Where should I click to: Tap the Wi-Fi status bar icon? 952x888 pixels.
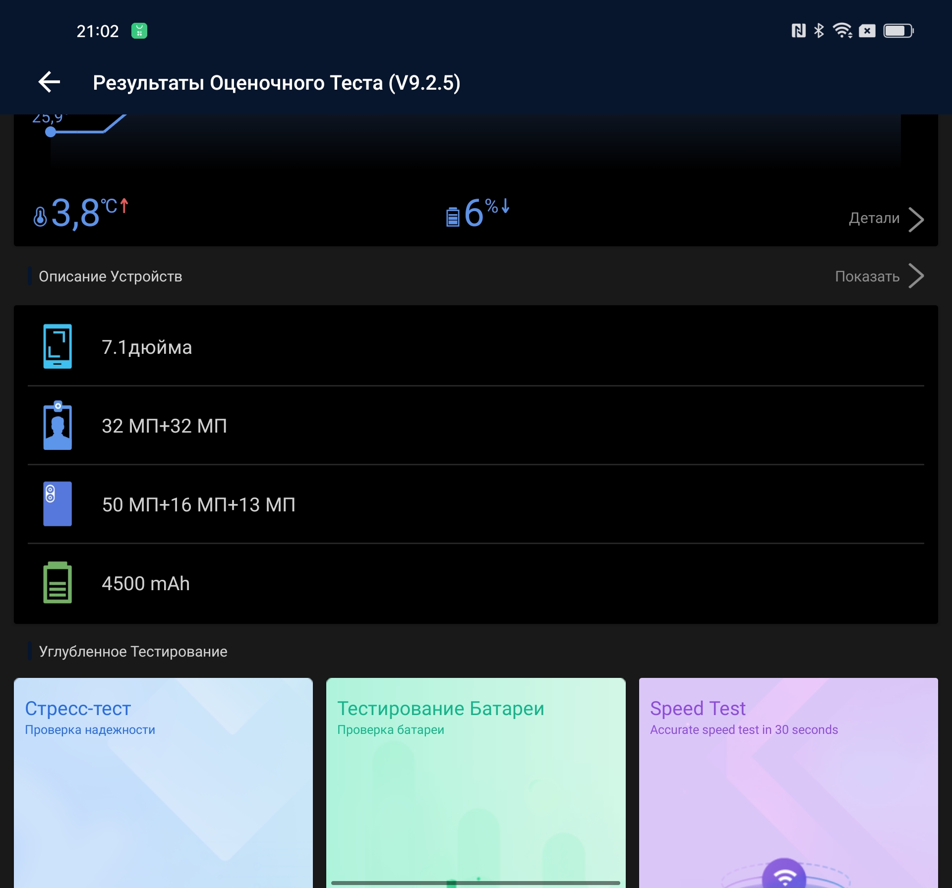pyautogui.click(x=842, y=31)
